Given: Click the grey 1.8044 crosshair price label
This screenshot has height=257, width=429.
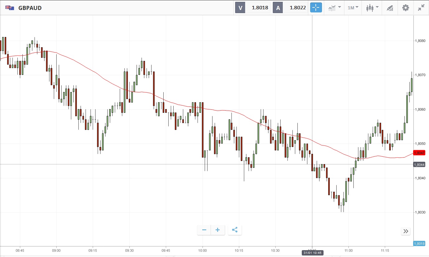Looking at the screenshot, I should tap(419, 164).
